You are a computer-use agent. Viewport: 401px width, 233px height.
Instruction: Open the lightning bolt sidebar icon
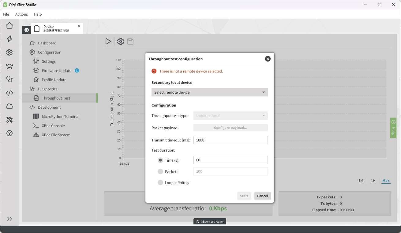(9, 39)
